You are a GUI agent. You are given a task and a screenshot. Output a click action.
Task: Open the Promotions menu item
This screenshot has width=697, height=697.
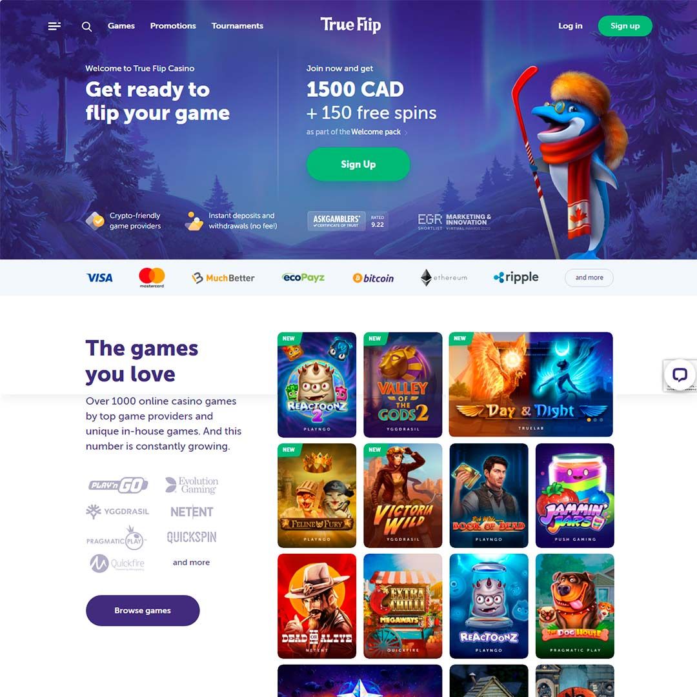click(x=173, y=26)
